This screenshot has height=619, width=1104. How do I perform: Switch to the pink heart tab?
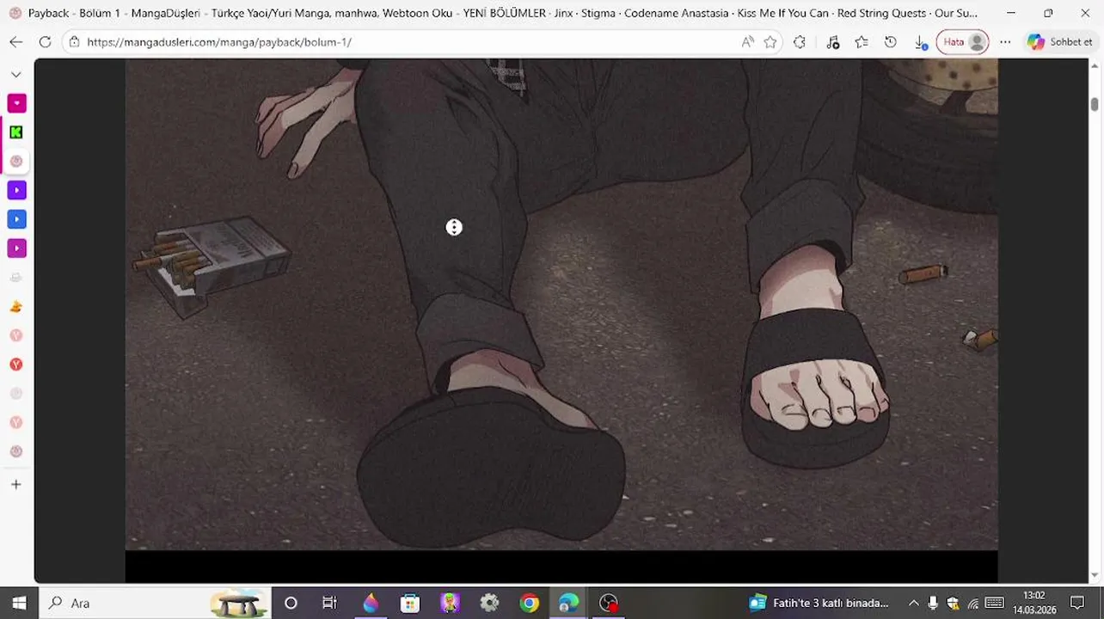[x=16, y=103]
